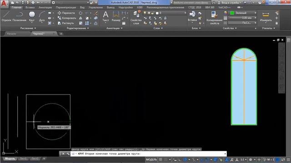This screenshot has width=291, height=163.
Task: Toggle МОДЕЛЬ model space button in status bar
Action: (151, 159)
